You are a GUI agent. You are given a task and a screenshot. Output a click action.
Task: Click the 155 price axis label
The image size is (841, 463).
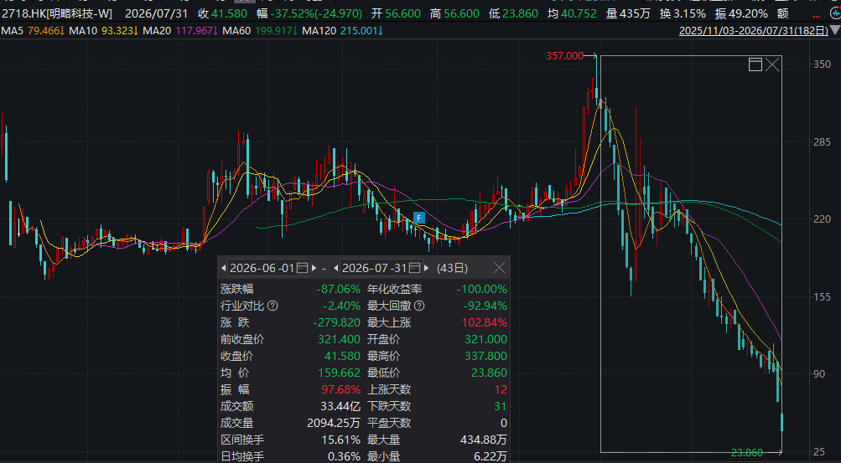click(x=822, y=296)
